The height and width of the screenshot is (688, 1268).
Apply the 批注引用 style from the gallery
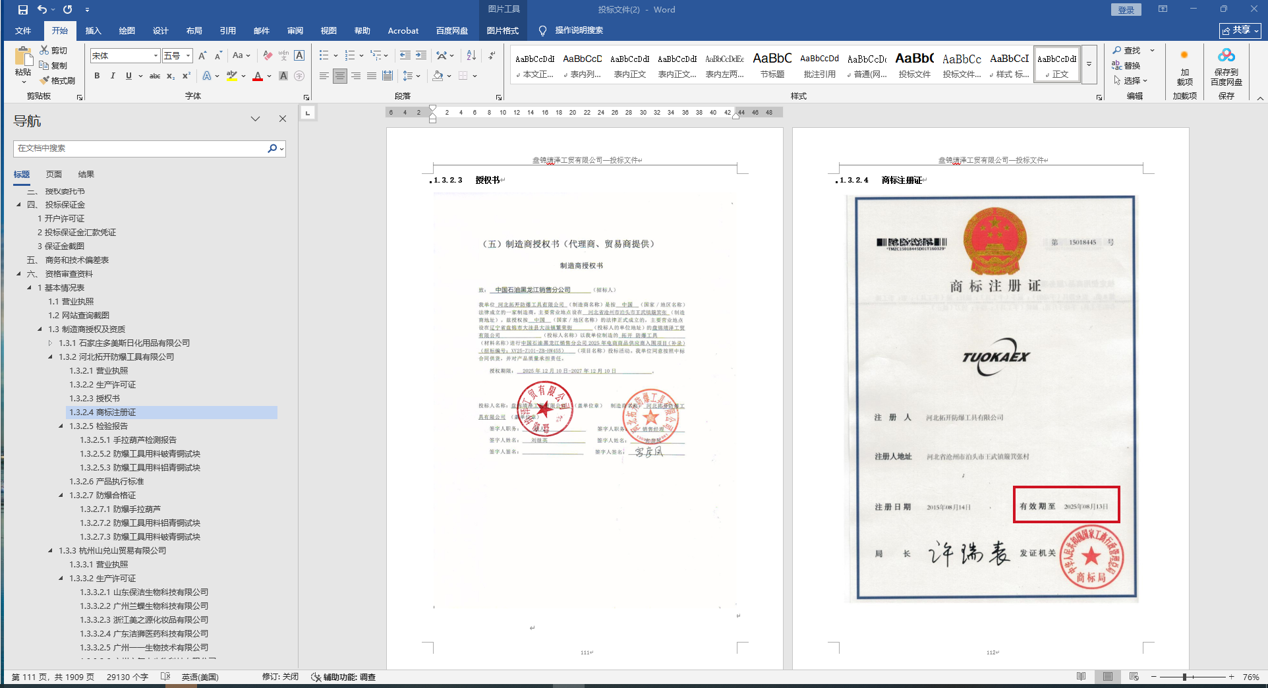[x=819, y=65]
